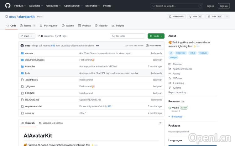Switch to the Issues tab
Viewport: 235px width, 146px height.
[28, 26]
